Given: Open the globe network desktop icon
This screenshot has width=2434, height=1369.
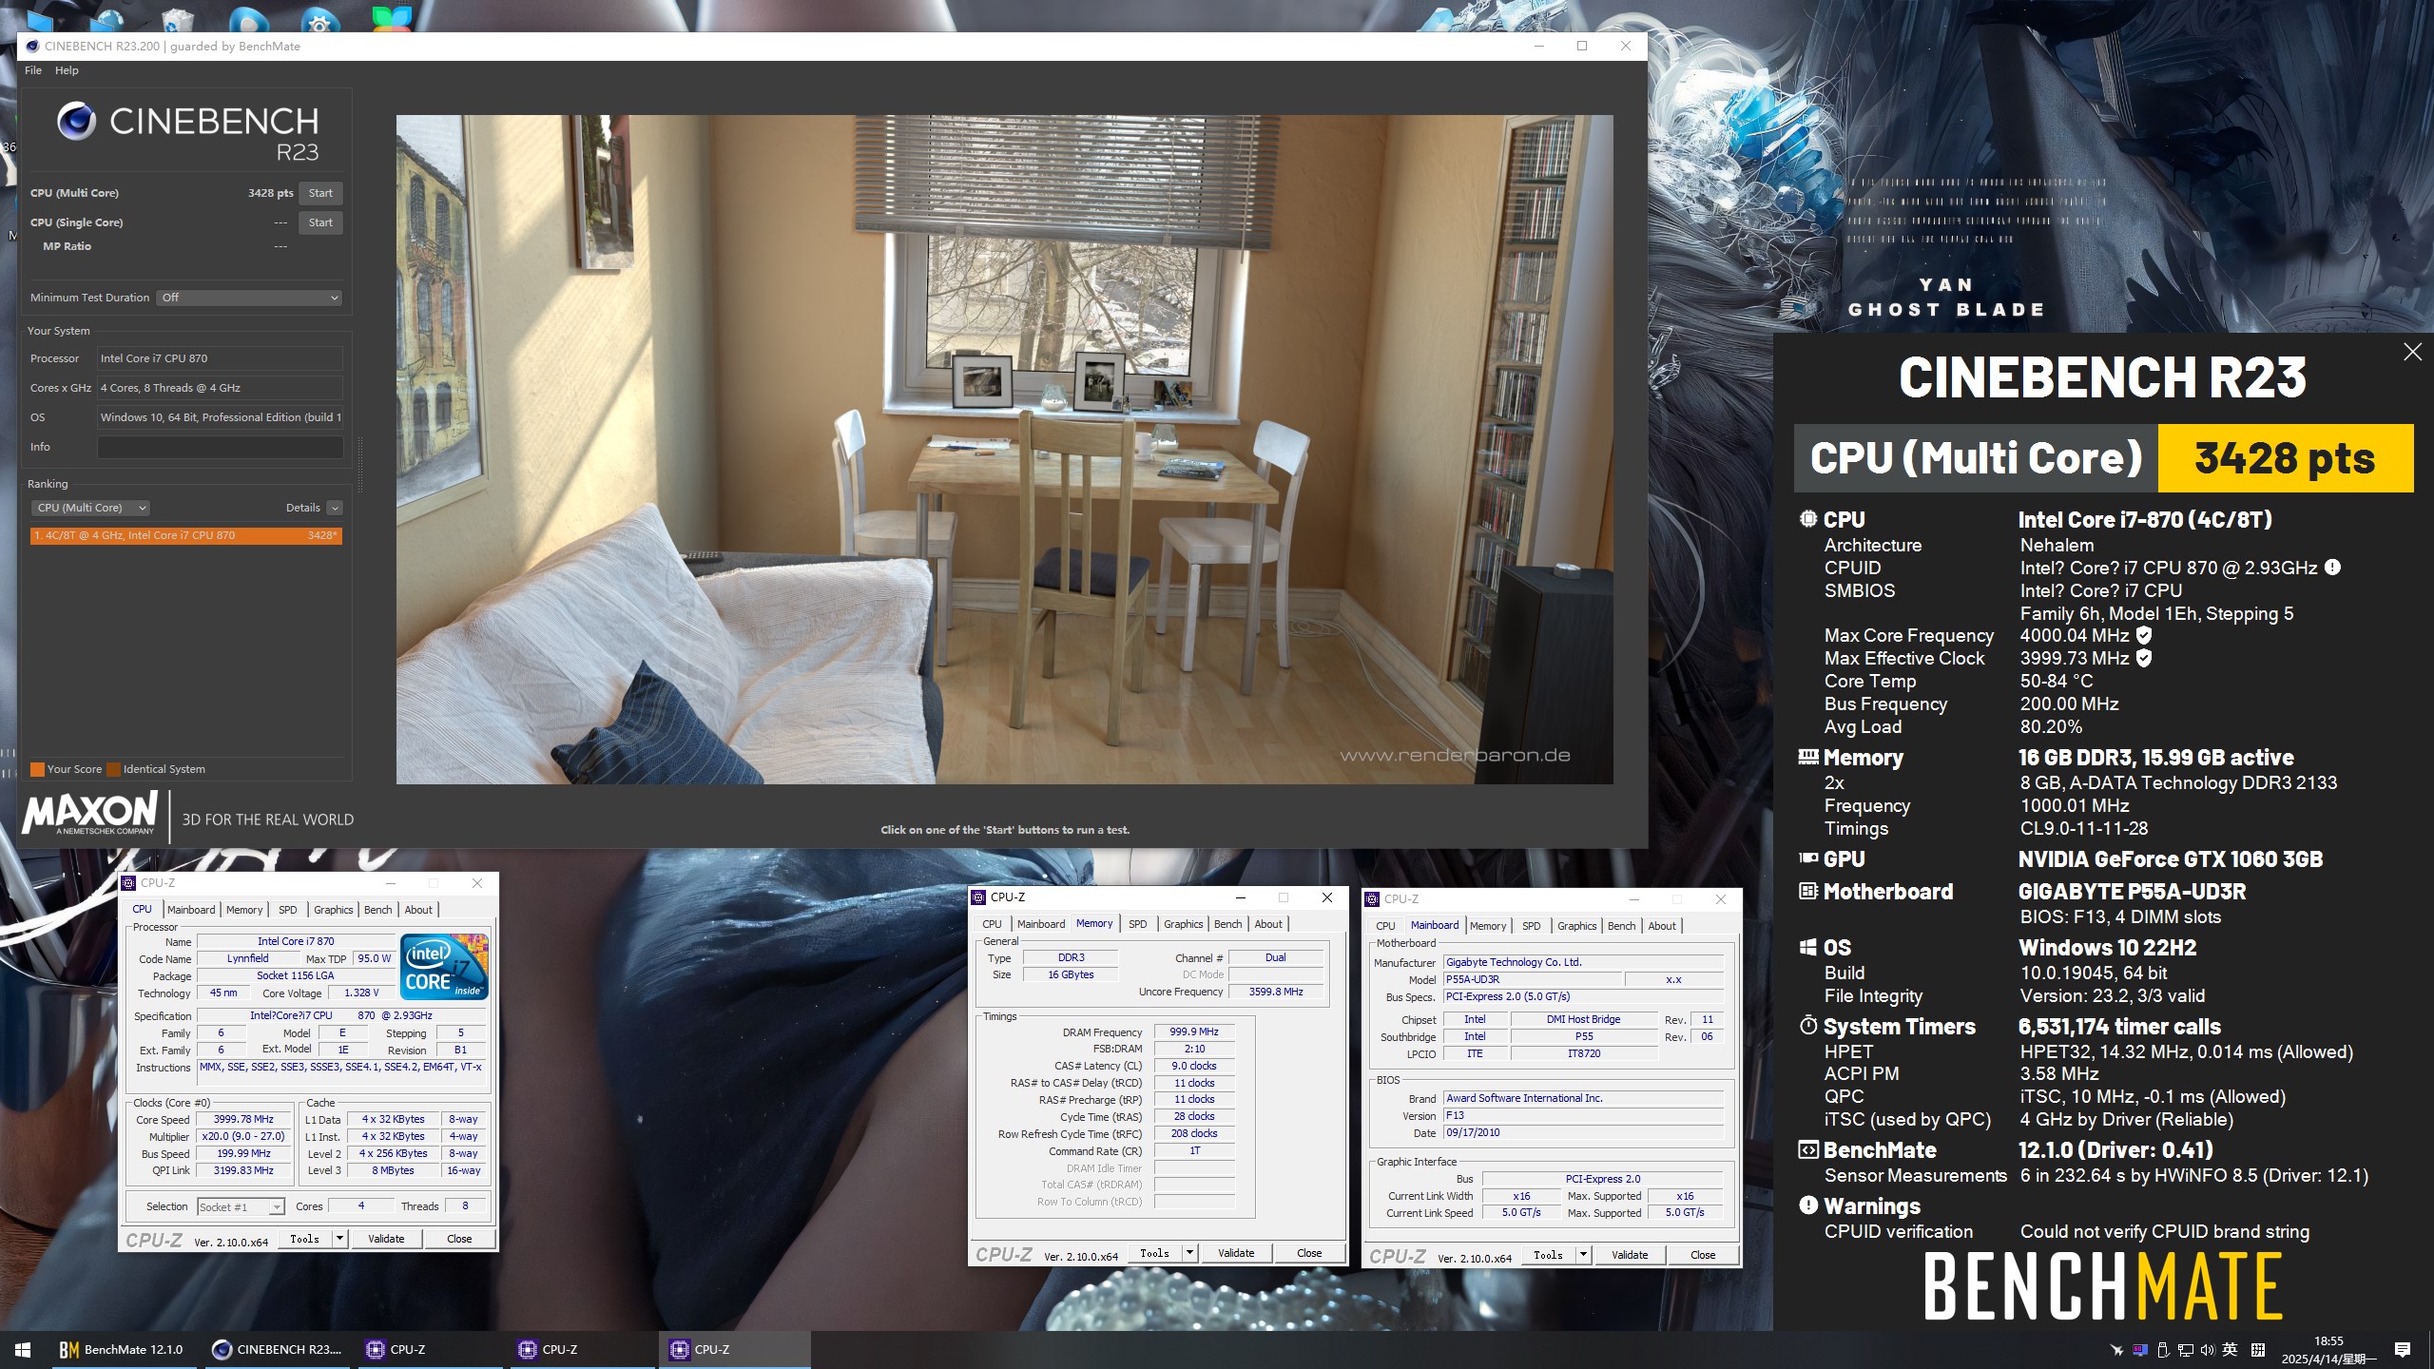Looking at the screenshot, I should pyautogui.click(x=107, y=19).
